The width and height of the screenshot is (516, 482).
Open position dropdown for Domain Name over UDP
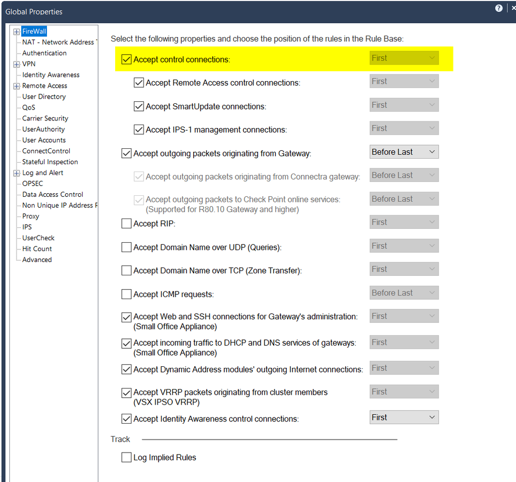[x=404, y=245]
